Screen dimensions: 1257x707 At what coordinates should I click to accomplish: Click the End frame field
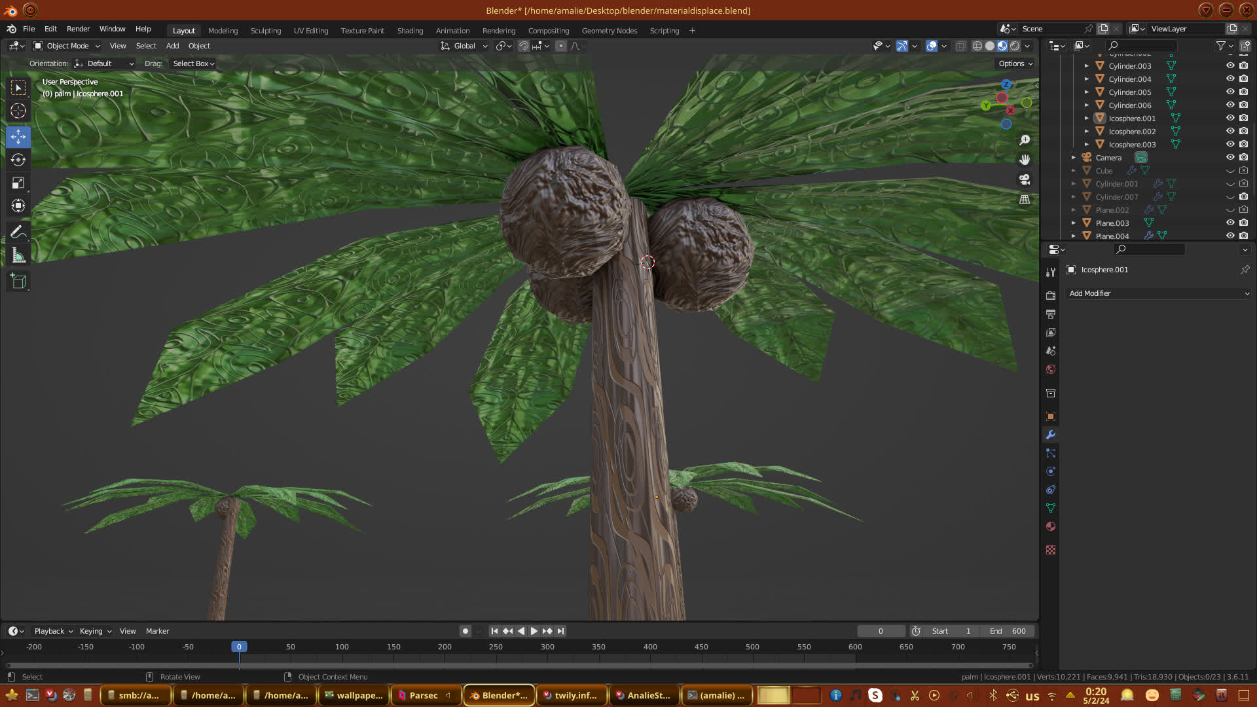1008,631
